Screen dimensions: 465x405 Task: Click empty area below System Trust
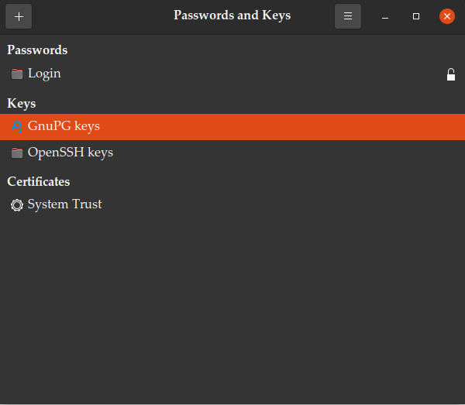point(232,310)
